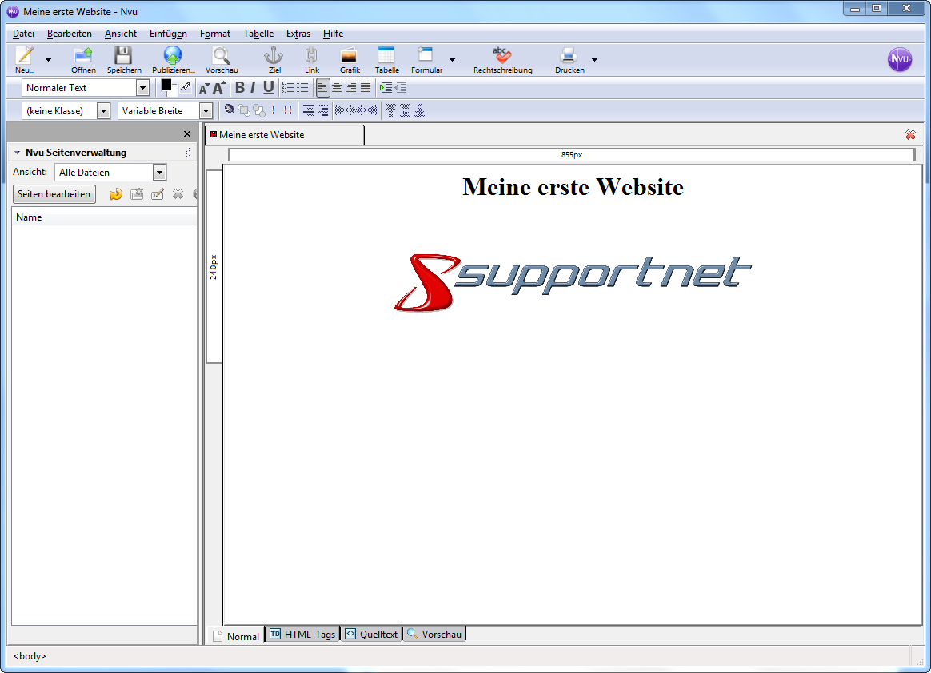931x673 pixels.
Task: Open the Datei menu
Action: click(x=24, y=34)
